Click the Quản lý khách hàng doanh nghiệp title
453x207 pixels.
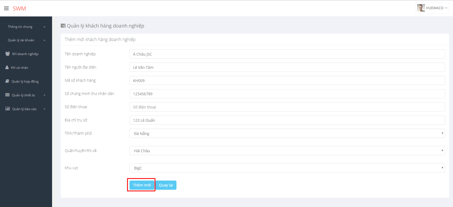point(105,26)
